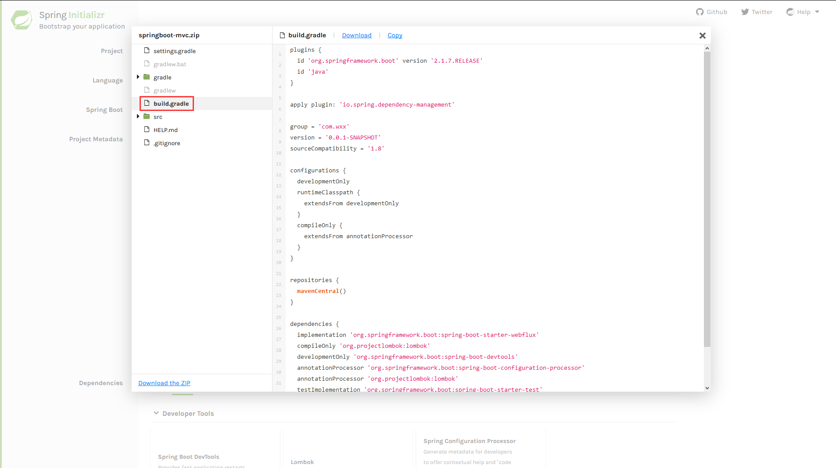Click the Github octocat icon
This screenshot has height=468, width=836.
[700, 12]
